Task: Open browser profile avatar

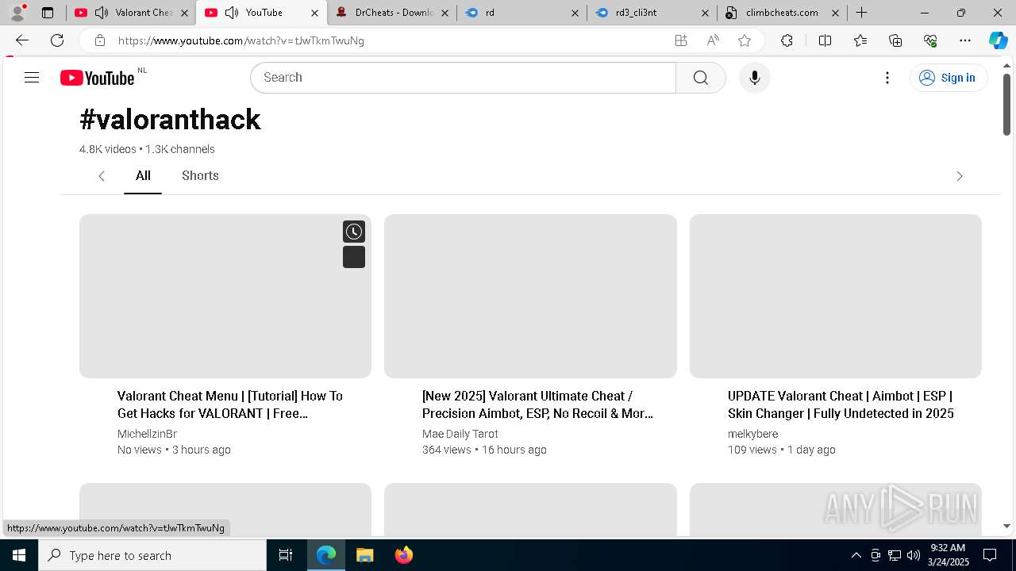Action: click(x=17, y=13)
